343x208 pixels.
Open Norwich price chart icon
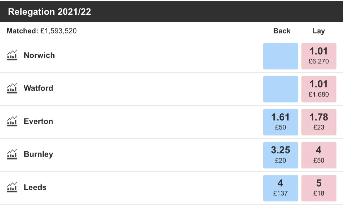[x=12, y=55]
